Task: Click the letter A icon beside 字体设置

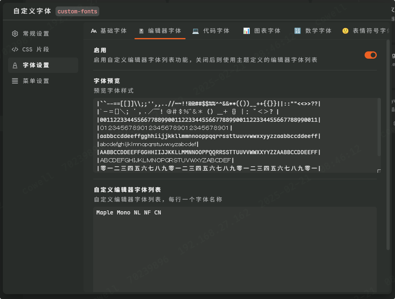Action: (x=15, y=66)
